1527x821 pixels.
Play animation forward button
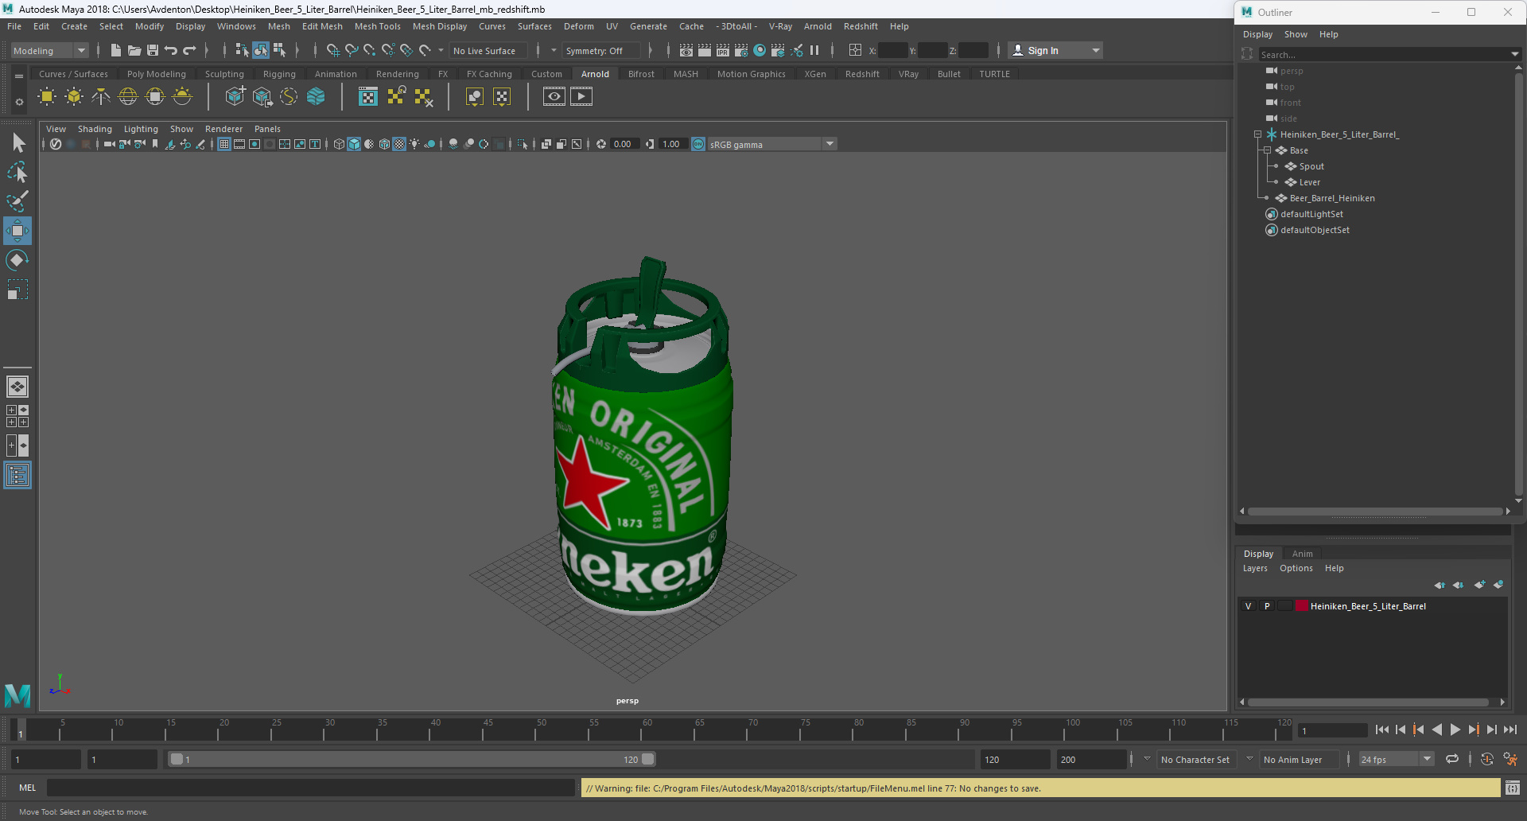[1455, 730]
